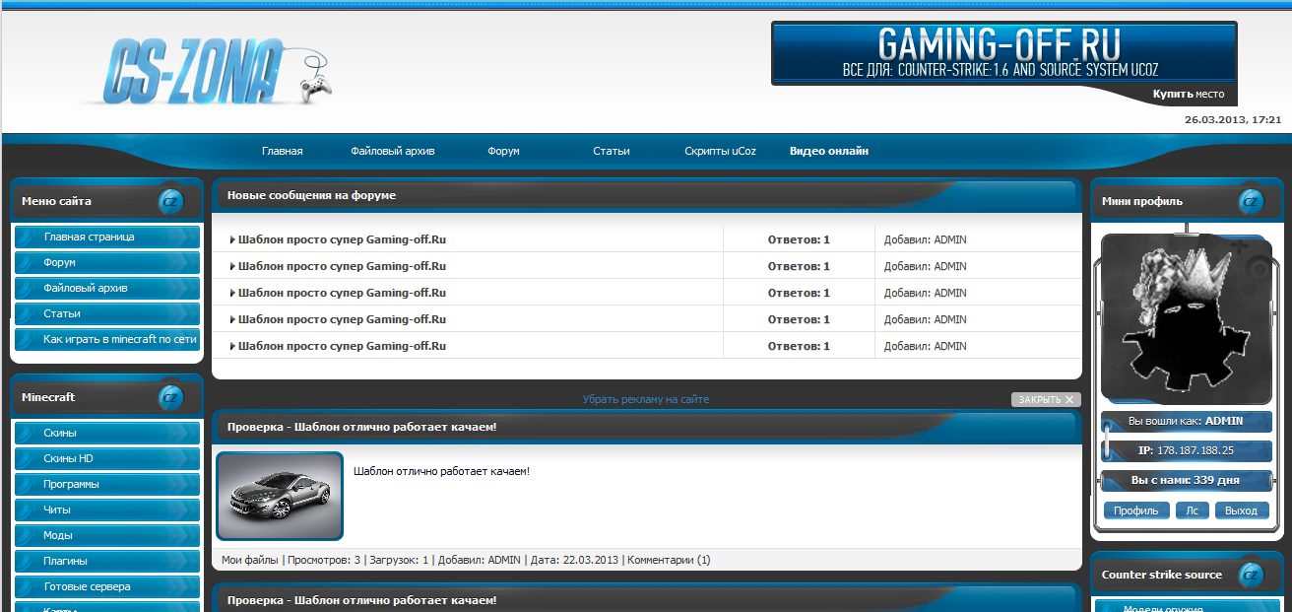Click the Вы вошли как: ADMIN text
The width and height of the screenshot is (1292, 612).
click(1186, 421)
